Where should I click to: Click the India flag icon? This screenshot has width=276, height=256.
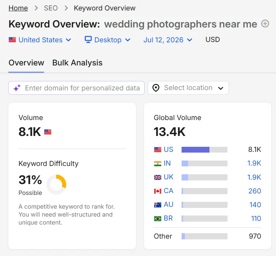(x=158, y=164)
